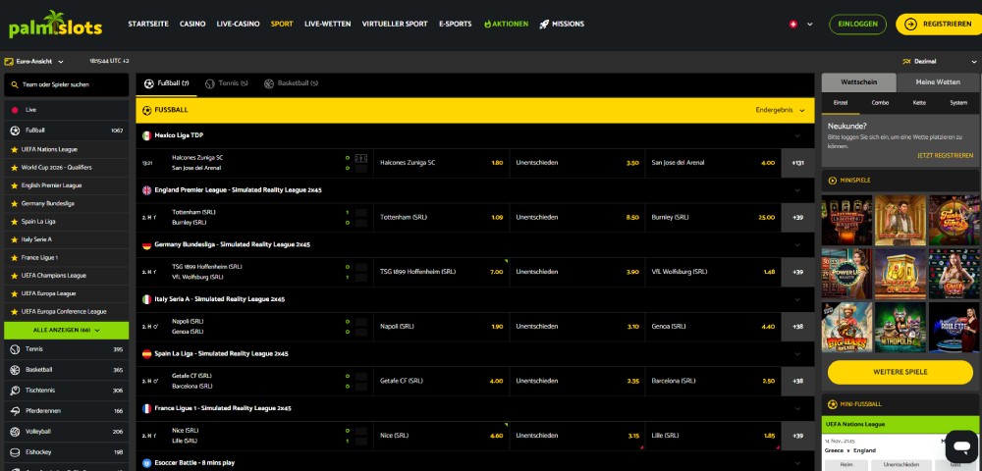Open the chat support bubble
The height and width of the screenshot is (471, 982).
click(960, 446)
